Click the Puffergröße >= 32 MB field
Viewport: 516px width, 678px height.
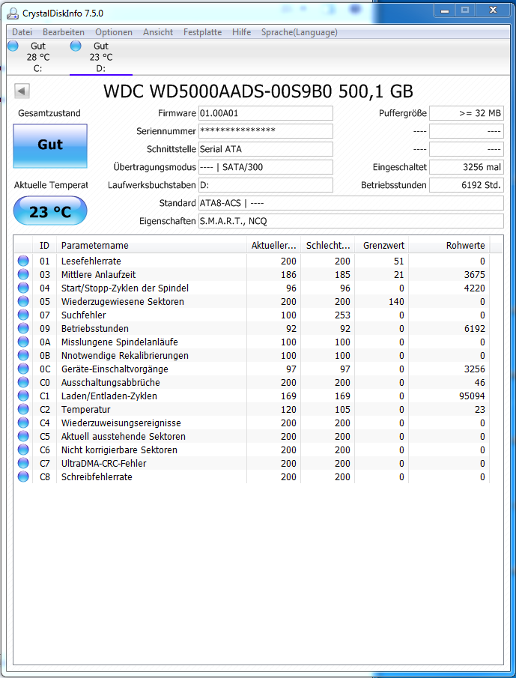[467, 113]
